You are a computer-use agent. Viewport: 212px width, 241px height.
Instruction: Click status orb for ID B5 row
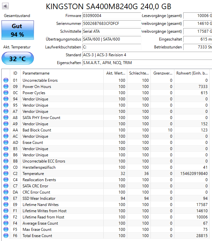(6, 149)
